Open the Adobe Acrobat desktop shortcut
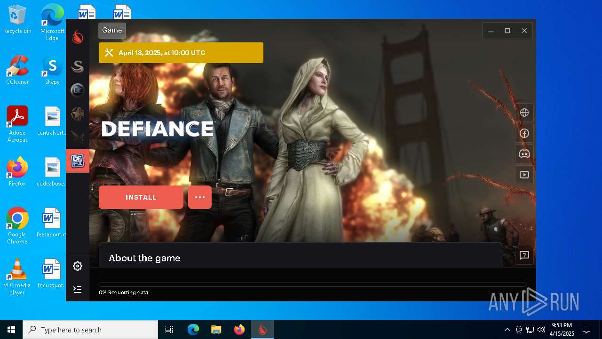Image resolution: width=602 pixels, height=339 pixels. click(17, 124)
